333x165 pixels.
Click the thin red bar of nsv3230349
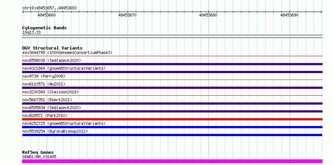172,96
